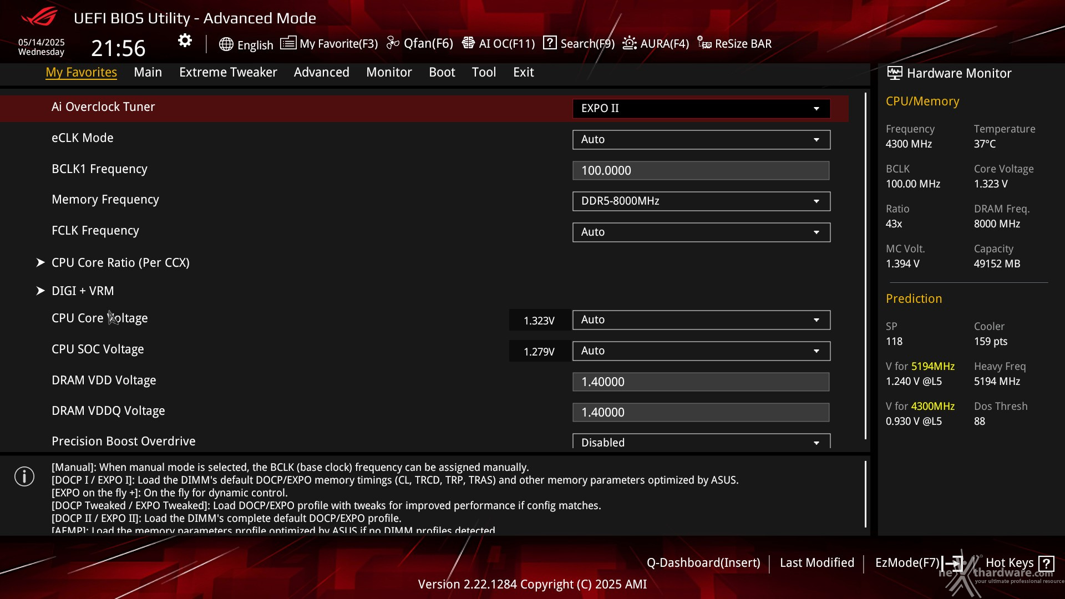Open the Tool tab
The image size is (1065, 599).
click(x=484, y=72)
